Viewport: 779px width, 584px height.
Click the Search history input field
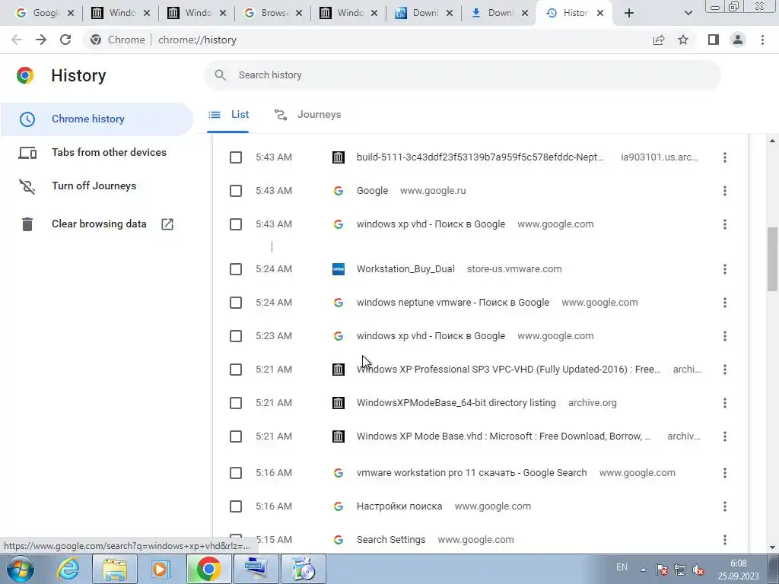pyautogui.click(x=462, y=75)
